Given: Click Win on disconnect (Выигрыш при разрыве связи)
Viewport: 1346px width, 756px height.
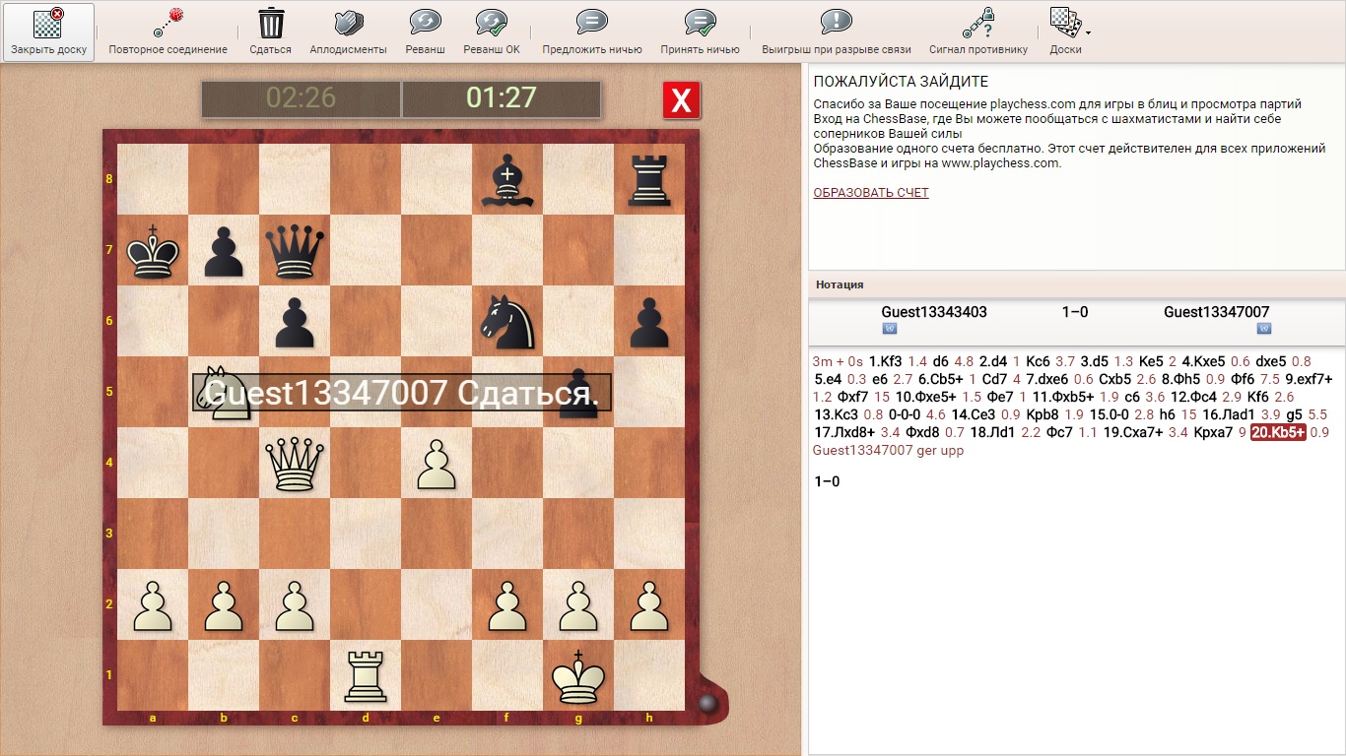Looking at the screenshot, I should tap(836, 24).
